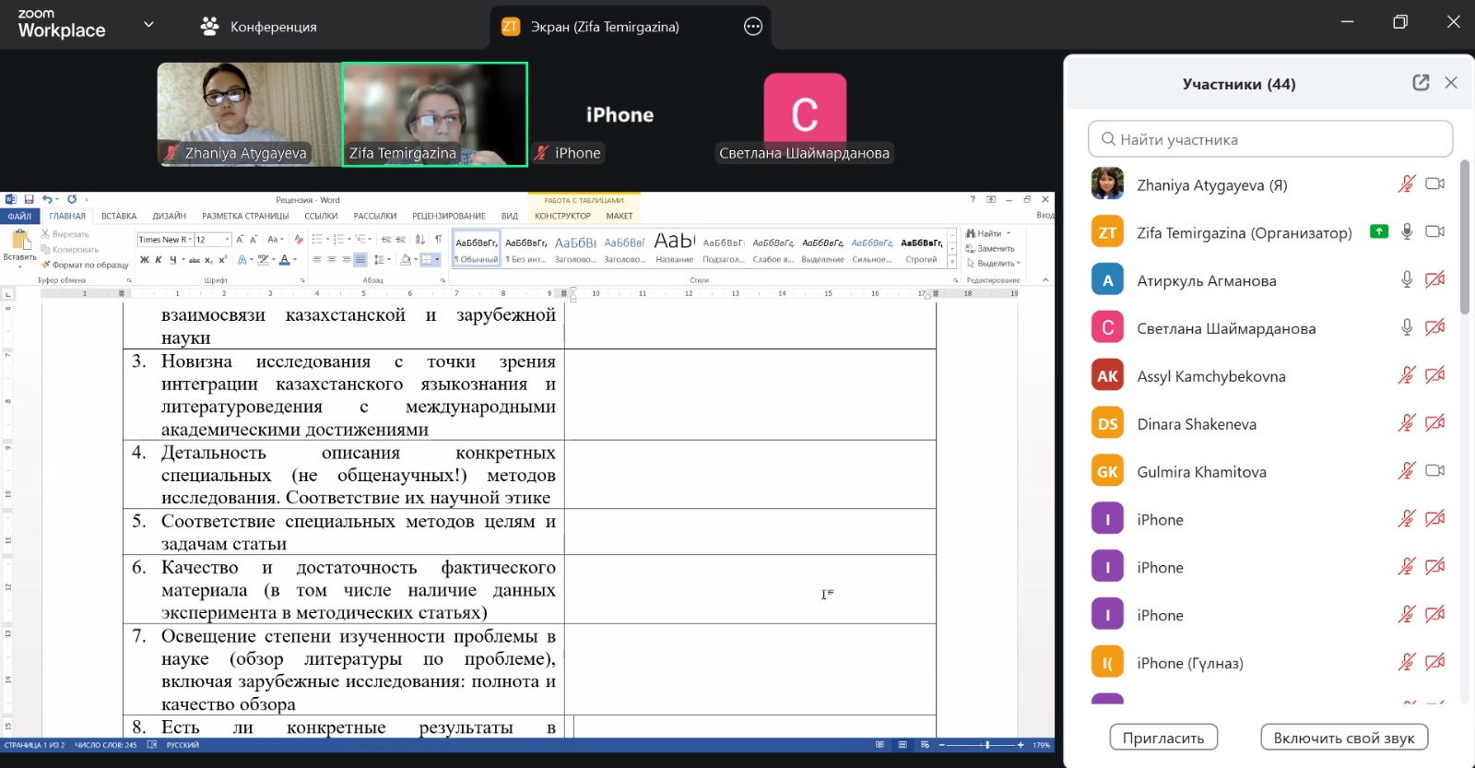Switch to the Конференция tab
This screenshot has width=1475, height=768.
pyautogui.click(x=259, y=27)
